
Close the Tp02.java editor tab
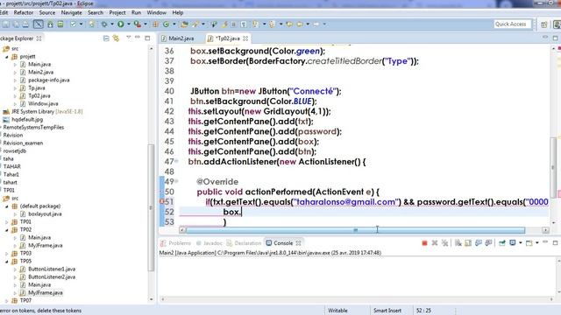click(245, 38)
